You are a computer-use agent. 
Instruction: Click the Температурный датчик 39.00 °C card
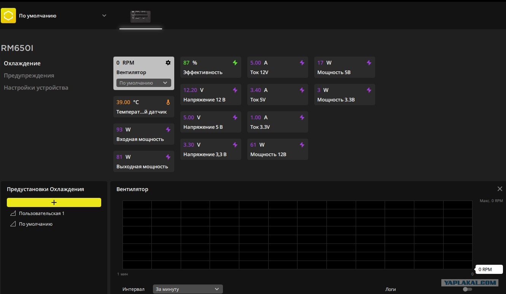144,107
